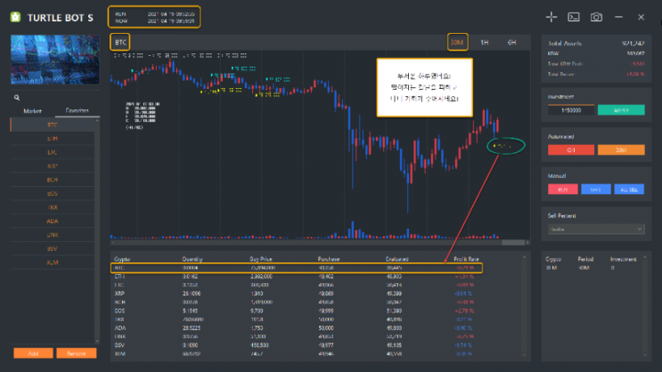Select the ADA row in holdings table
This screenshot has width=662, height=372.
[x=297, y=328]
